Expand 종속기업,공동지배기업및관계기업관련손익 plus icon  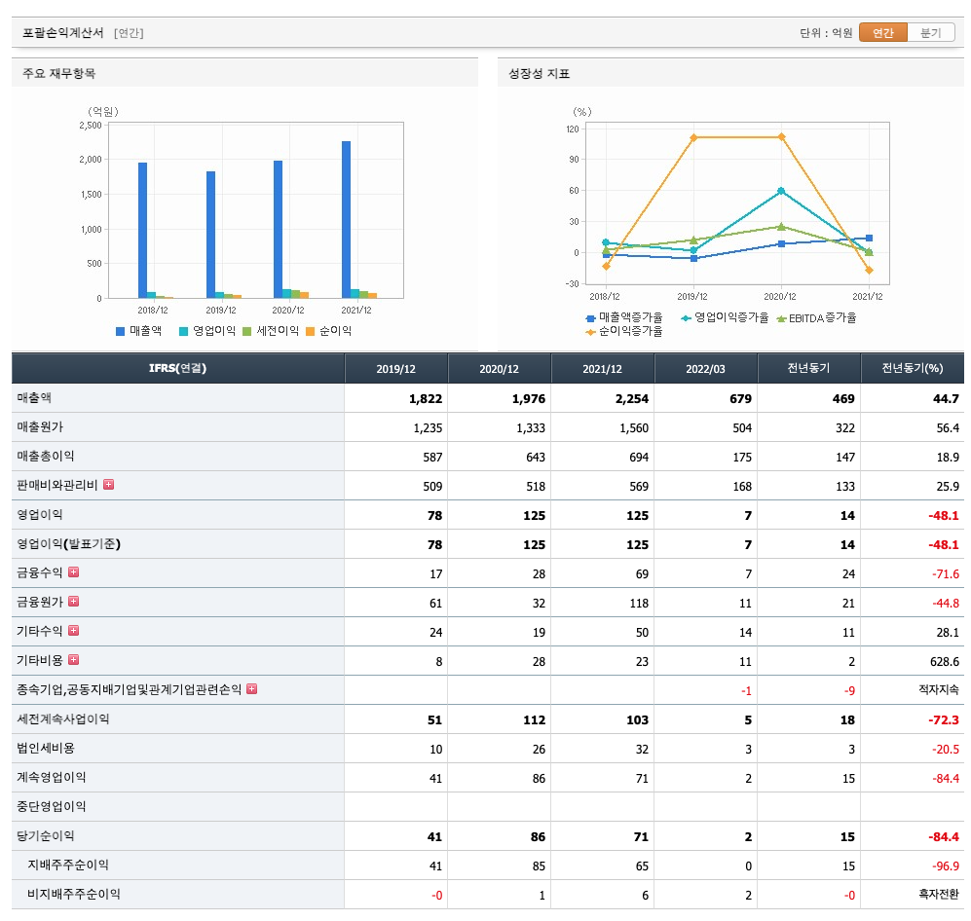pos(252,689)
